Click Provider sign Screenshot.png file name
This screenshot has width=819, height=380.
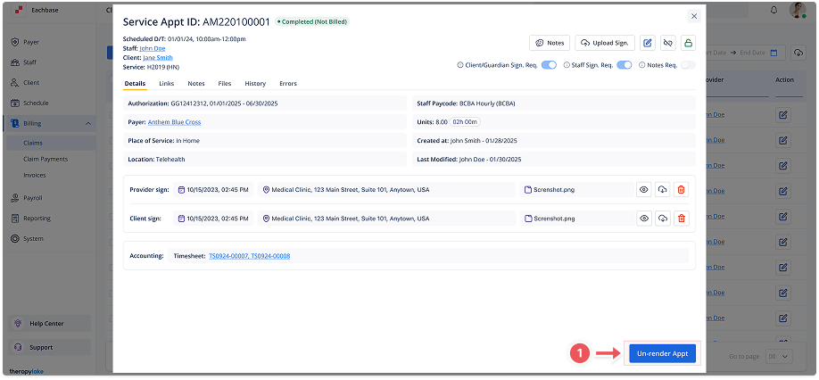[x=554, y=190]
